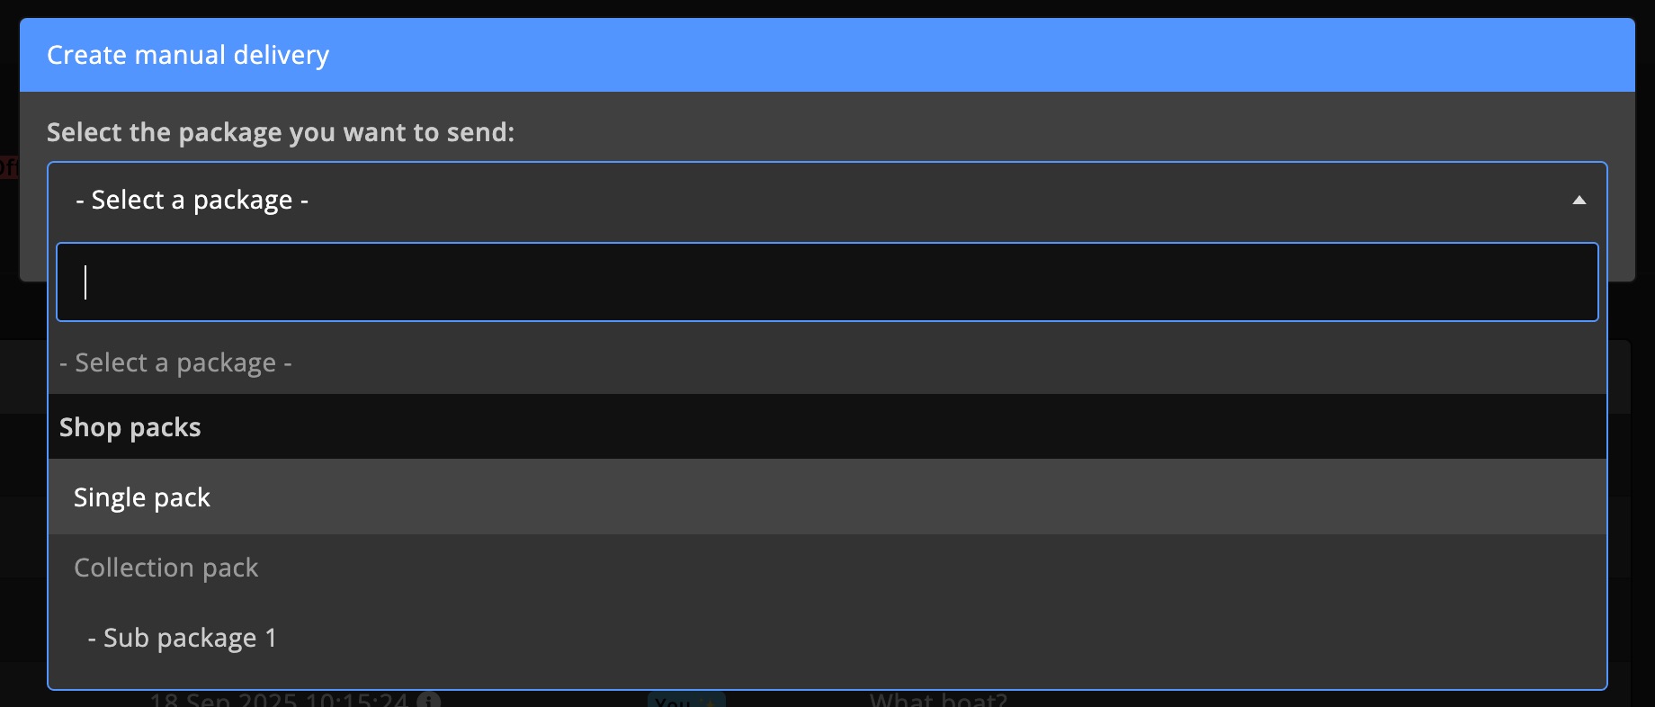The width and height of the screenshot is (1655, 707).
Task: Select the 'Collection pack' option
Action: pyautogui.click(x=166, y=568)
